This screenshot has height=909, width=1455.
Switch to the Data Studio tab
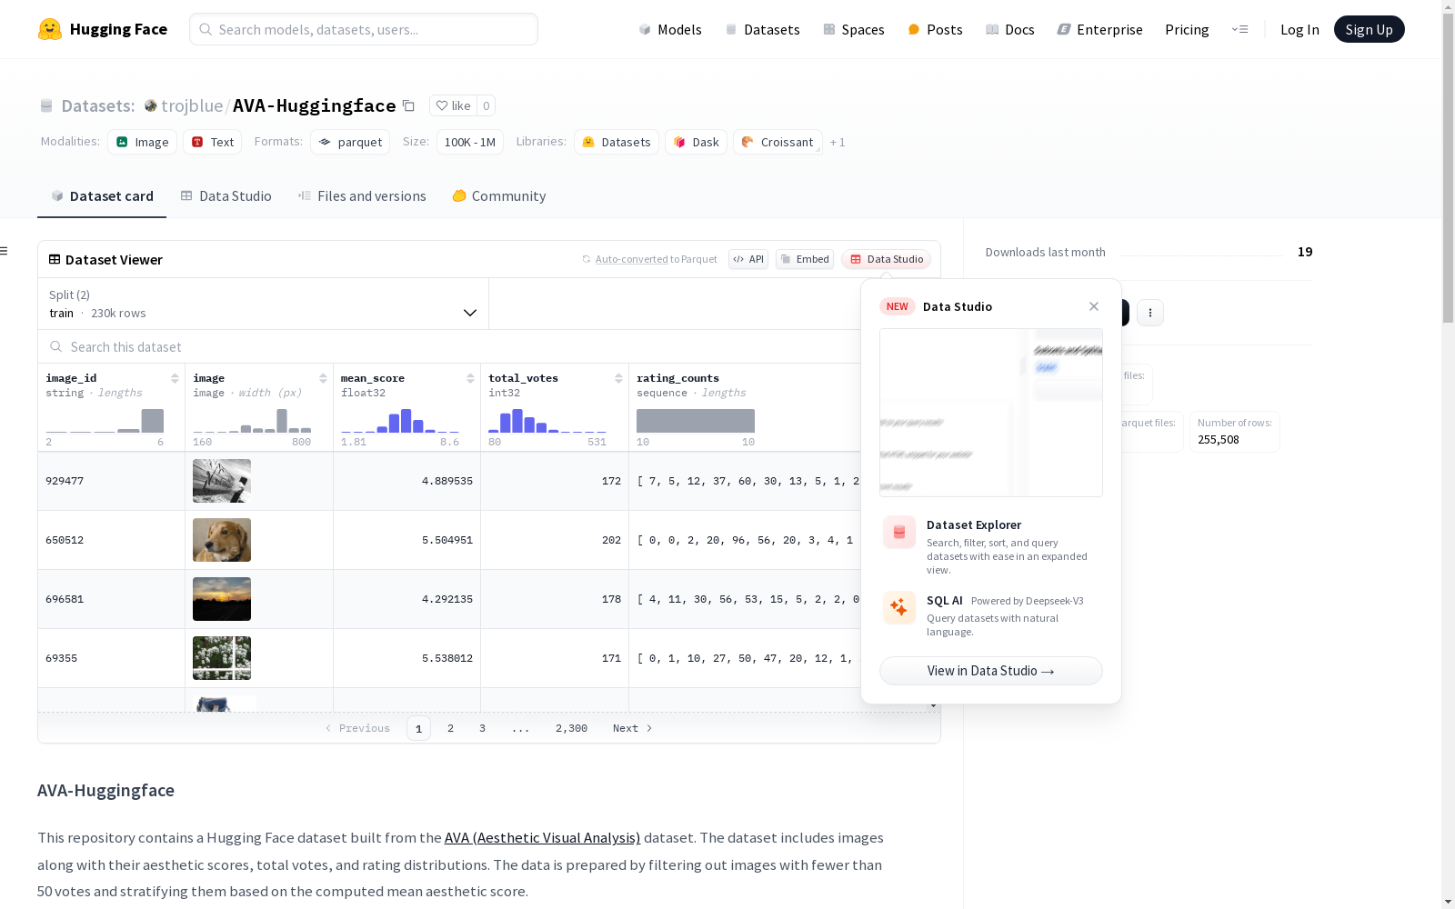226,196
